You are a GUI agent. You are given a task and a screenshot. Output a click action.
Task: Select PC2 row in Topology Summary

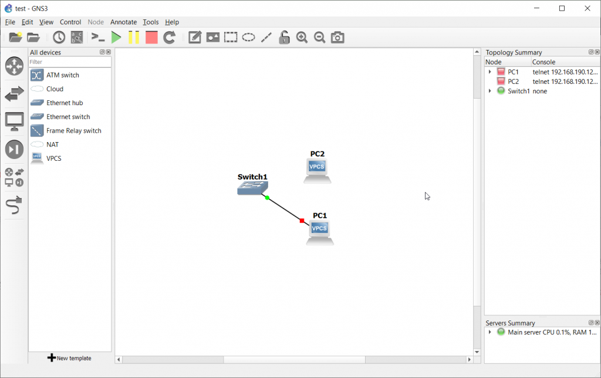coord(542,81)
